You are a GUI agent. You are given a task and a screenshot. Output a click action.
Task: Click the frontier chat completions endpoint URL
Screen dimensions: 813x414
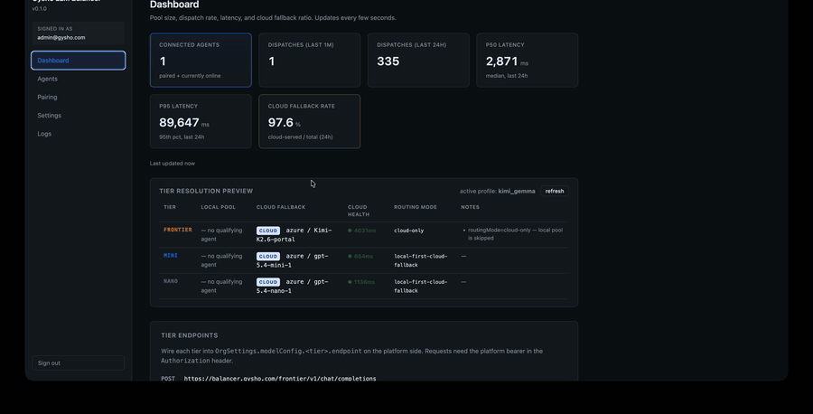[x=280, y=378]
